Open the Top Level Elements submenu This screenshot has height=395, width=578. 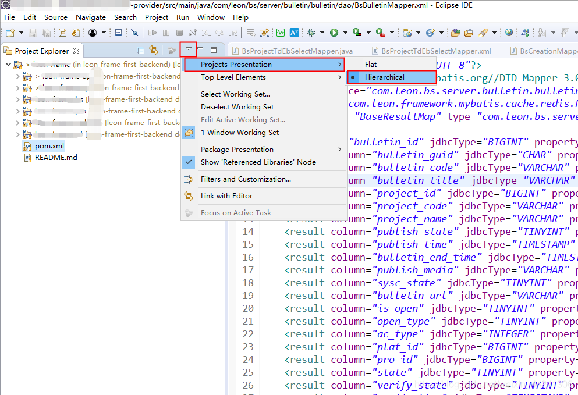pos(264,77)
